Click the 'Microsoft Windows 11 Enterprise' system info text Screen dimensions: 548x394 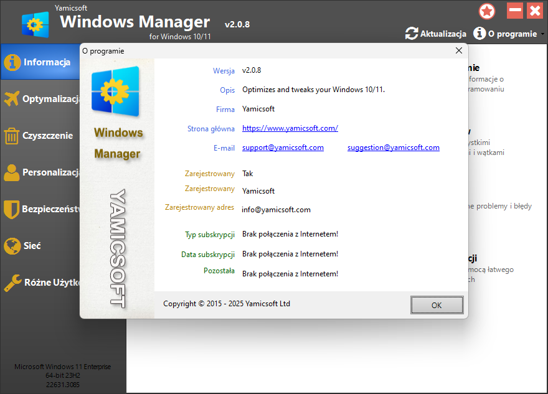pos(62,367)
